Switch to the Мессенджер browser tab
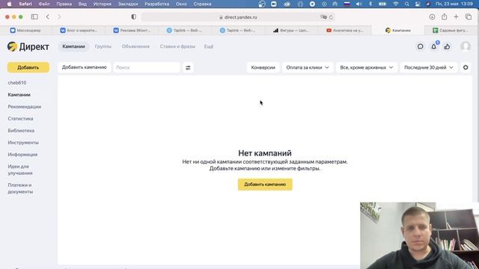The image size is (479, 269). tap(26, 30)
